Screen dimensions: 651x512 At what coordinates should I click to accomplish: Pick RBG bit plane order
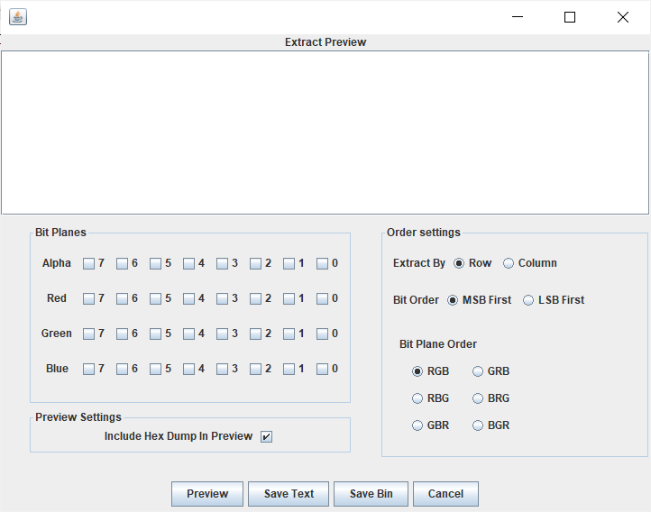[417, 398]
